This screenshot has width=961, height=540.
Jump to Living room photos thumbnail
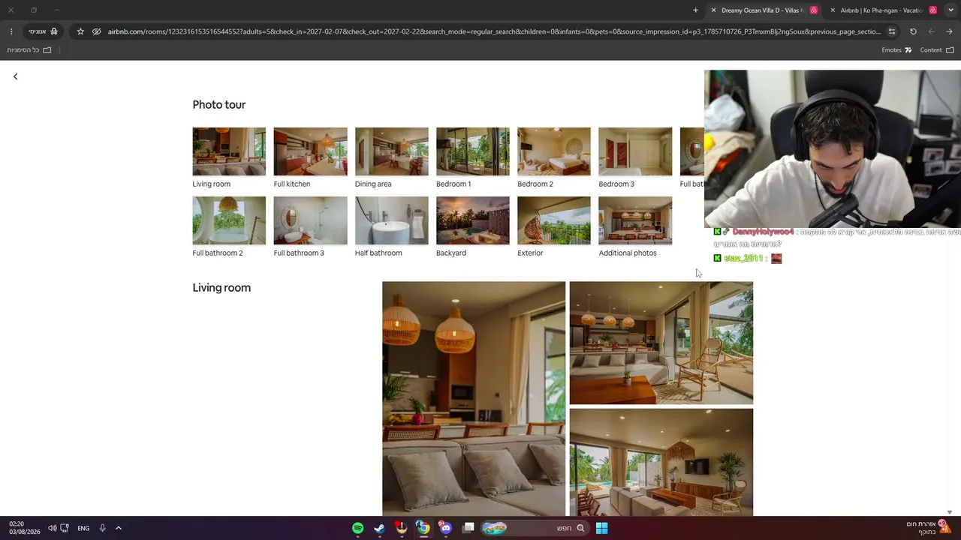[x=229, y=151]
